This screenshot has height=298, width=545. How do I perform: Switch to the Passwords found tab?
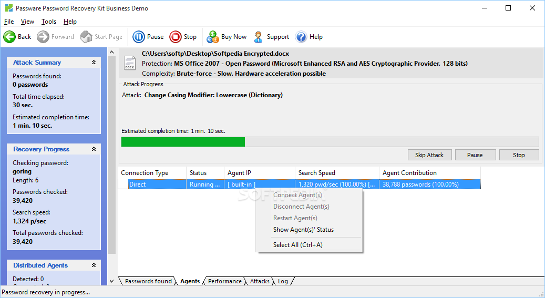coord(148,281)
